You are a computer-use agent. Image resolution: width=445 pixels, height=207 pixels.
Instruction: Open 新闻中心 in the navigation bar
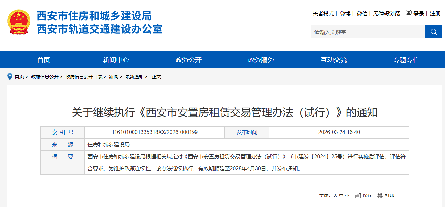116,60
